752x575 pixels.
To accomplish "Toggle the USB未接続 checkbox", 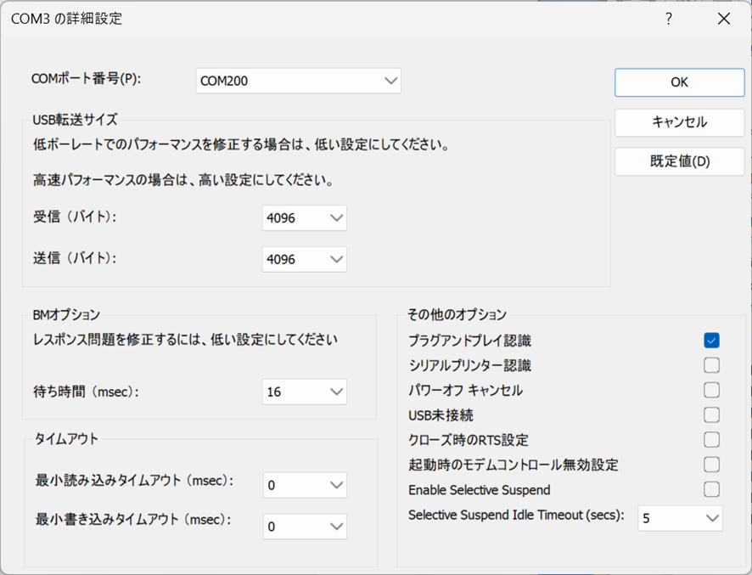I will (711, 414).
